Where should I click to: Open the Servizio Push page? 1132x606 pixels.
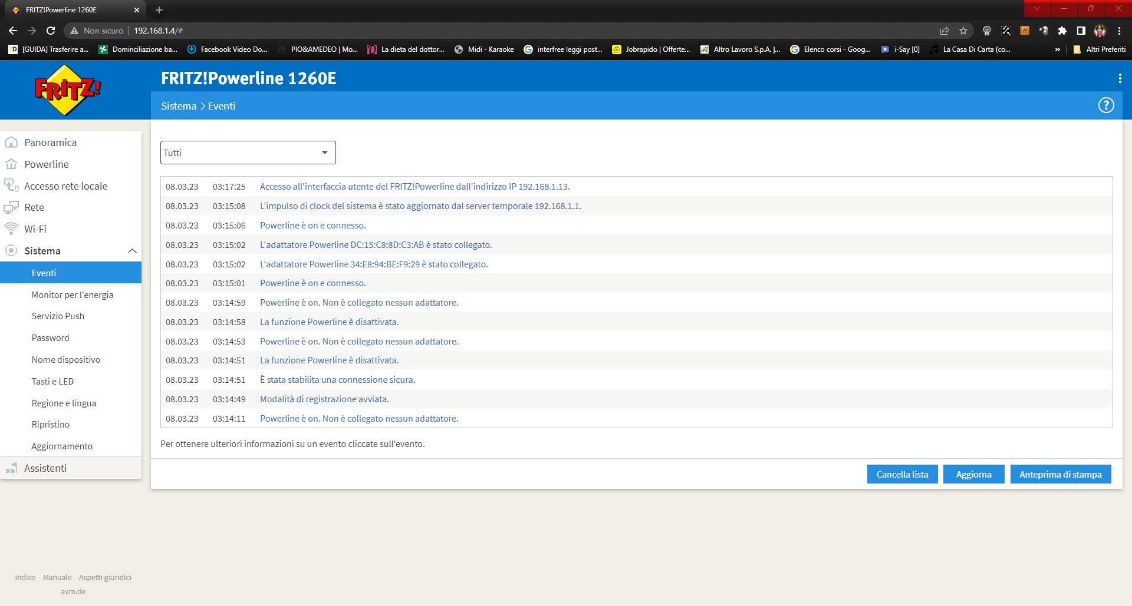pyautogui.click(x=58, y=316)
